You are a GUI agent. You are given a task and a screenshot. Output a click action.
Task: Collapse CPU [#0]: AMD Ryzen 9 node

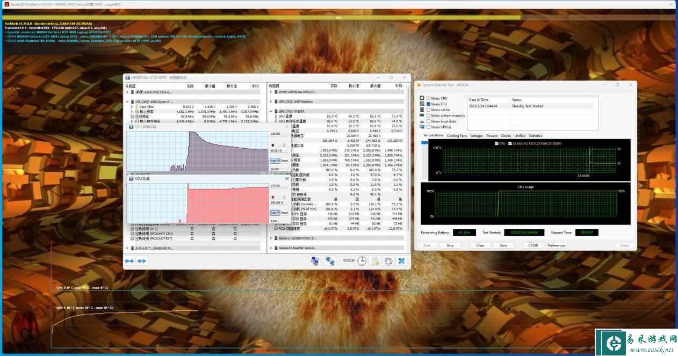tap(127, 101)
